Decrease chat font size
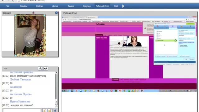 coord(40,68)
